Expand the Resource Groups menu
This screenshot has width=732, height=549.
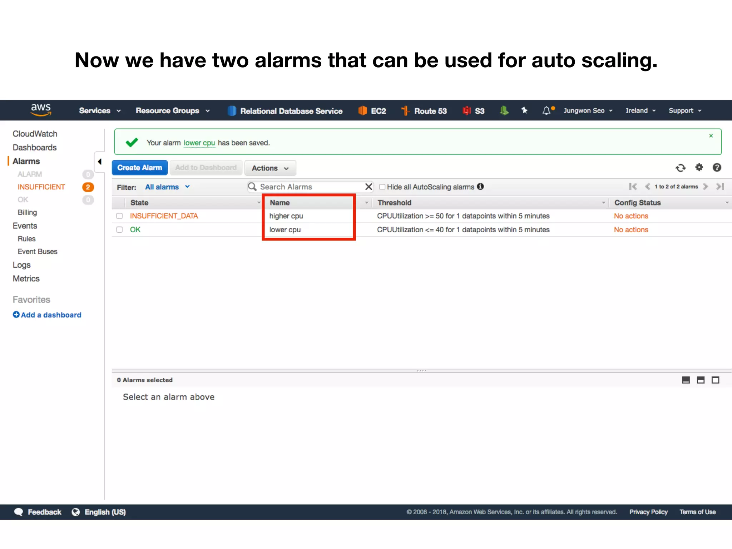(x=173, y=111)
